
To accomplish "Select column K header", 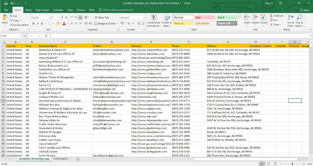I will pyautogui.click(x=295, y=42).
